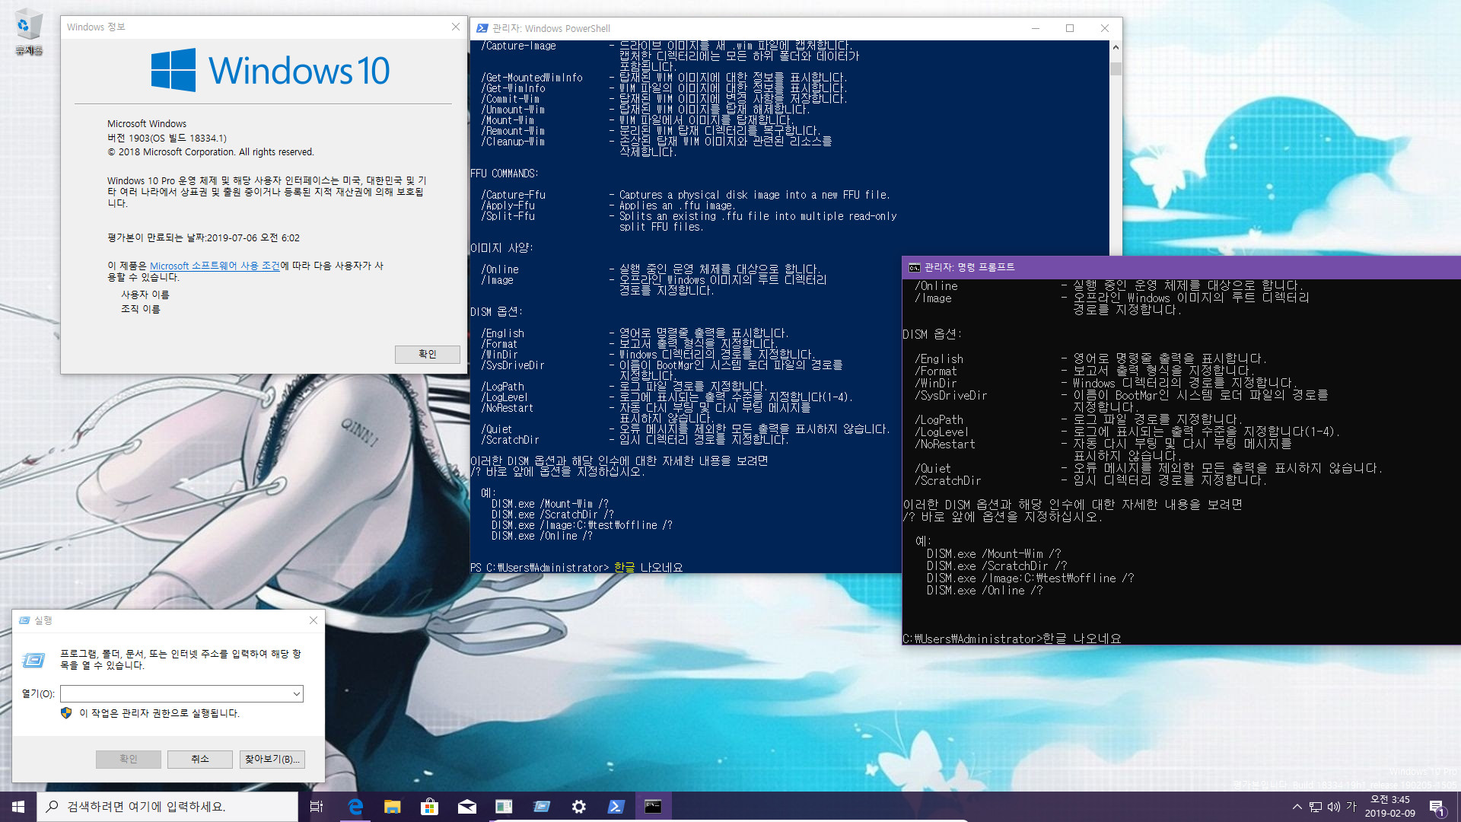Open the Windows Start menu
This screenshot has height=822, width=1461.
coord(18,806)
